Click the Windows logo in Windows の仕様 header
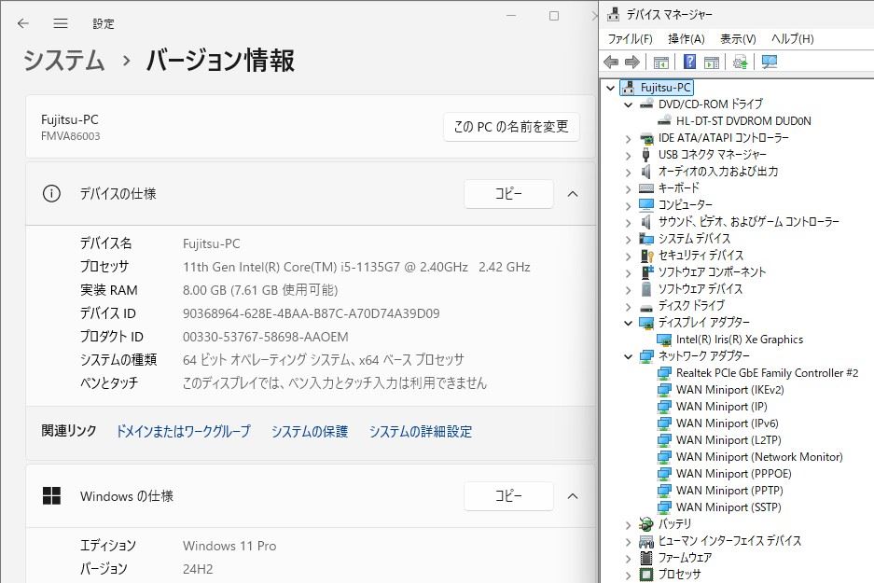874x583 pixels. (51, 495)
